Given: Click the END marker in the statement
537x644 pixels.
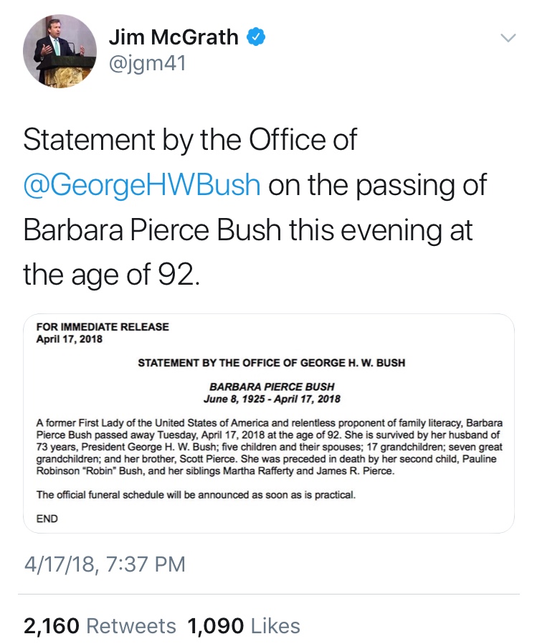Looking at the screenshot, I should pyautogui.click(x=47, y=518).
